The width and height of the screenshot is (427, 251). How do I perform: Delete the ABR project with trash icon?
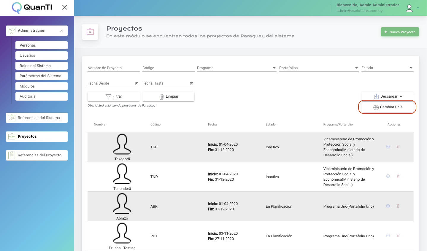pyautogui.click(x=398, y=206)
